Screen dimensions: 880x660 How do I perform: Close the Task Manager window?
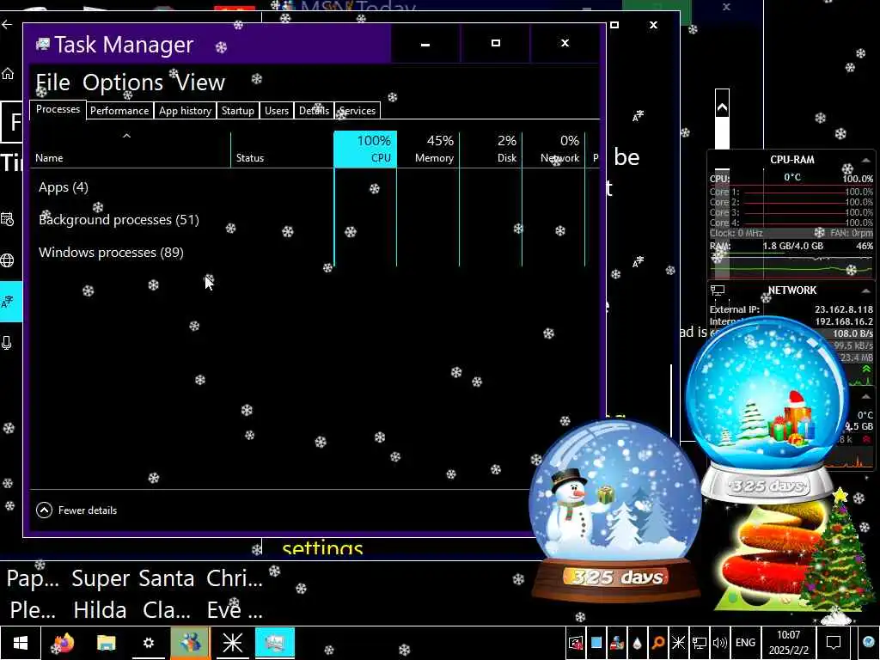[x=565, y=44]
